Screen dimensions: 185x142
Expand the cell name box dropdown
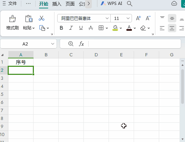click(x=53, y=44)
